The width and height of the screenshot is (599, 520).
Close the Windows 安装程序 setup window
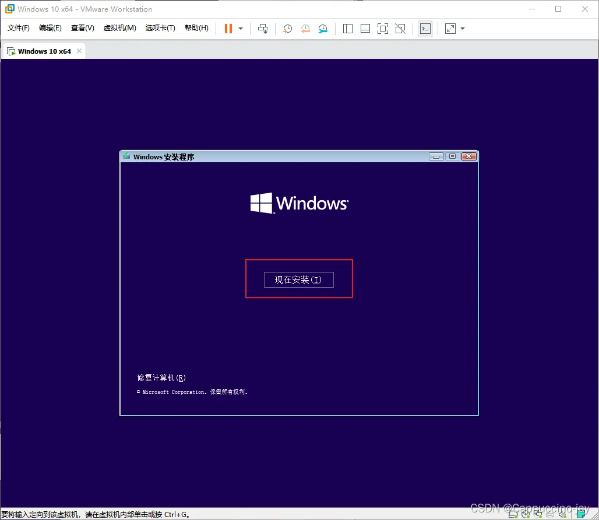click(468, 156)
